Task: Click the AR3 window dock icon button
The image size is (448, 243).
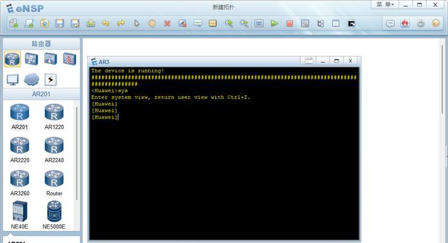Action: click(x=308, y=61)
